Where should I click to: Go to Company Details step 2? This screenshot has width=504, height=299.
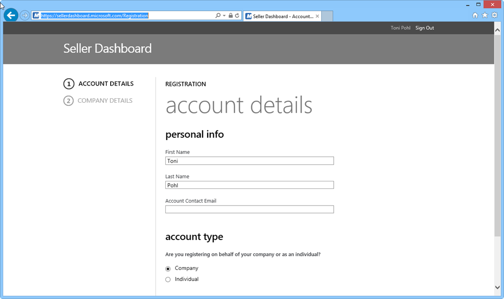point(104,101)
